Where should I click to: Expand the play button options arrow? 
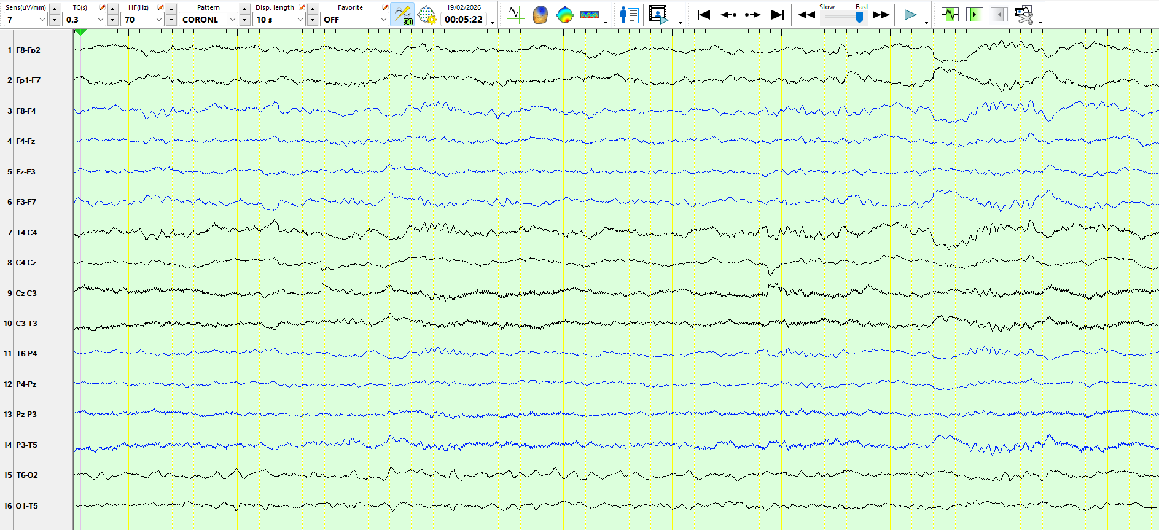[x=926, y=23]
